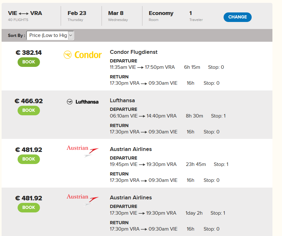Viewport: 282px width, 236px height.
Task: Click the 1 Traveler field
Action: coord(196,16)
